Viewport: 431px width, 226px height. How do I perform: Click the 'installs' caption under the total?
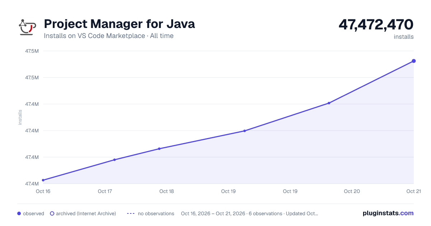pyautogui.click(x=404, y=37)
